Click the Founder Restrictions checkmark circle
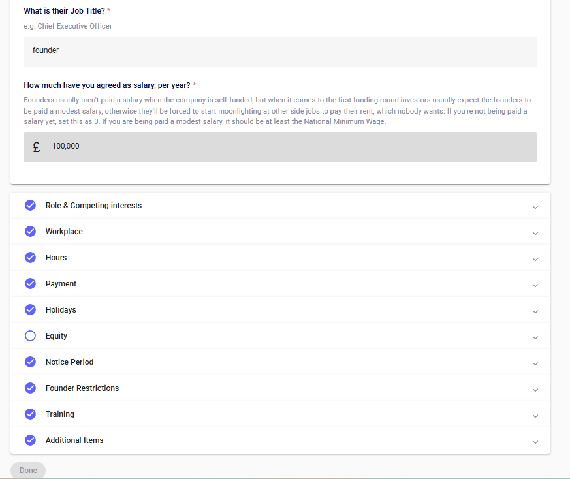The image size is (570, 479). point(30,388)
